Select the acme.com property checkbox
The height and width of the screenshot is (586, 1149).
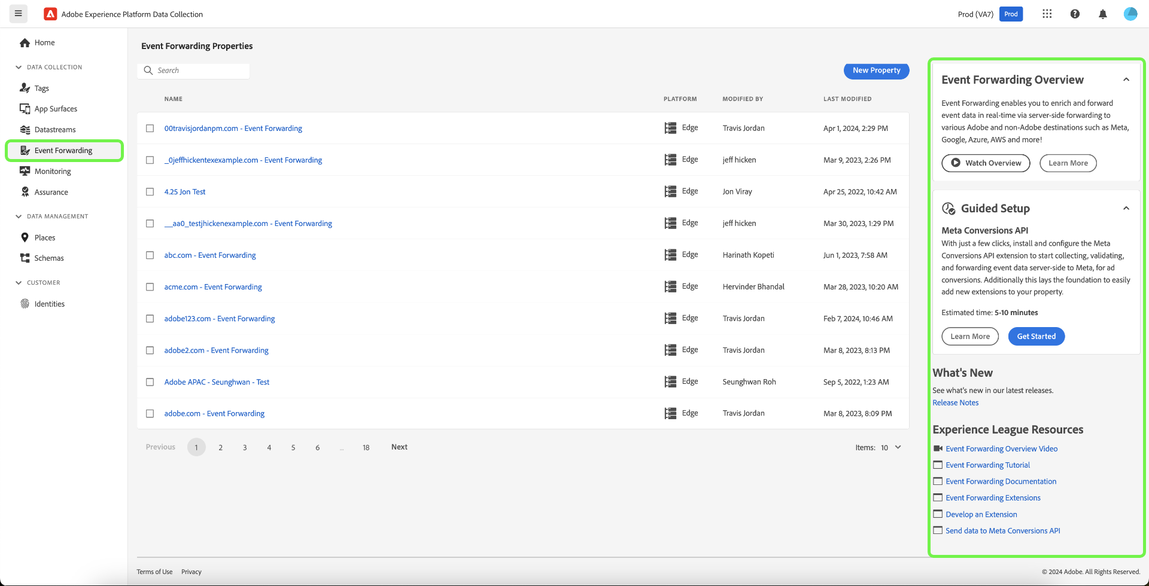point(150,287)
